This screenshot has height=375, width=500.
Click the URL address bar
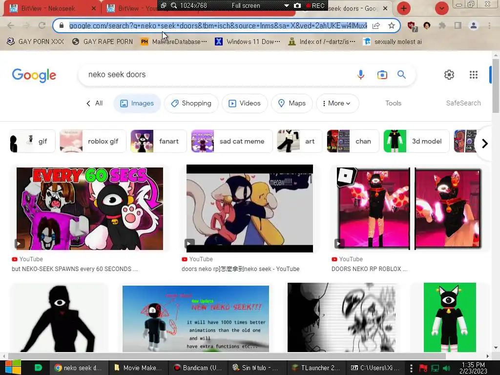[x=218, y=25]
